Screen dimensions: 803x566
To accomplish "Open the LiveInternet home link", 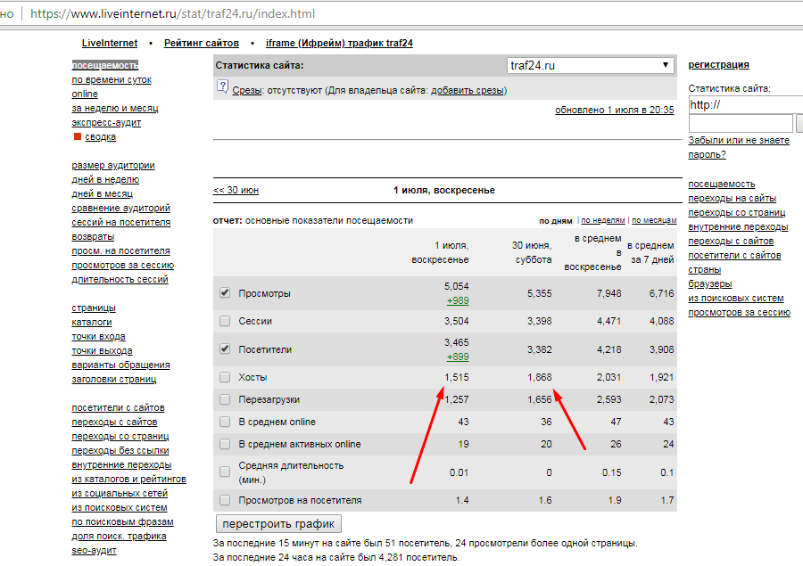I will pos(110,43).
